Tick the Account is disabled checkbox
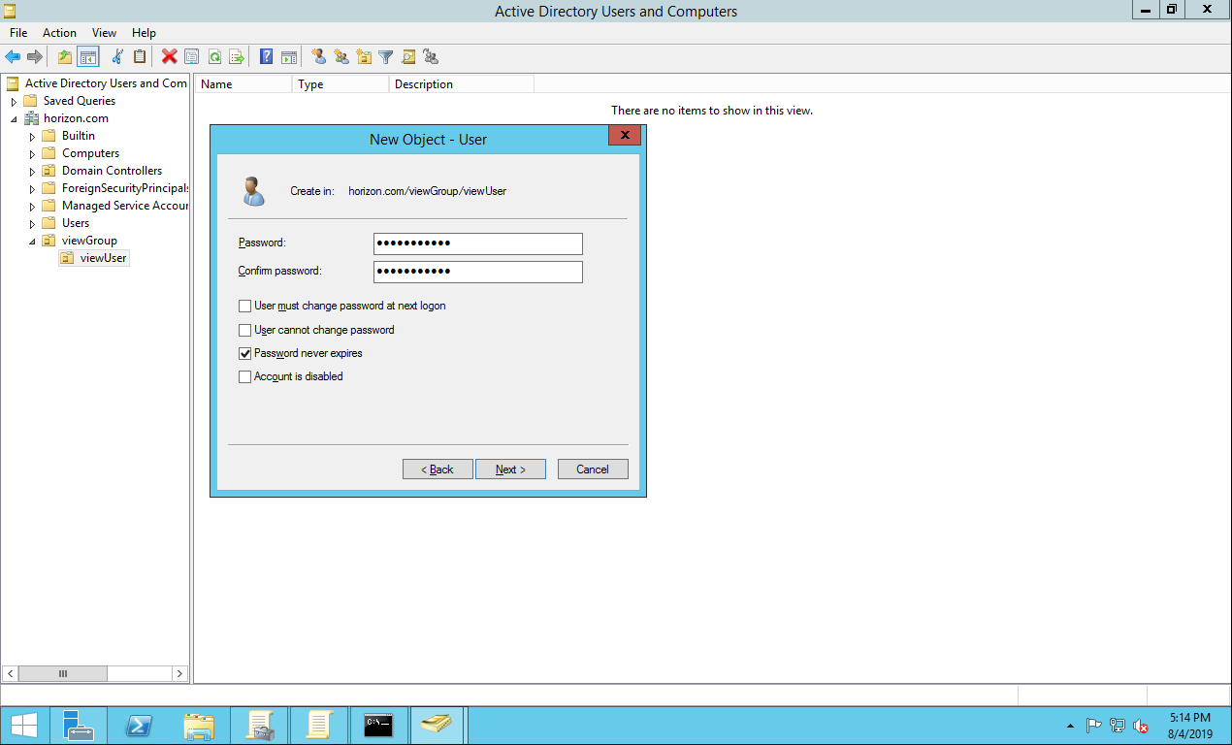 coord(245,377)
